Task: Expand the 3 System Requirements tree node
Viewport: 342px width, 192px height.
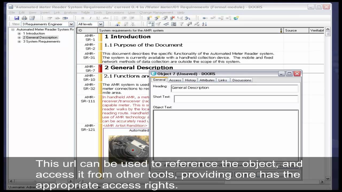Action: (x=19, y=42)
